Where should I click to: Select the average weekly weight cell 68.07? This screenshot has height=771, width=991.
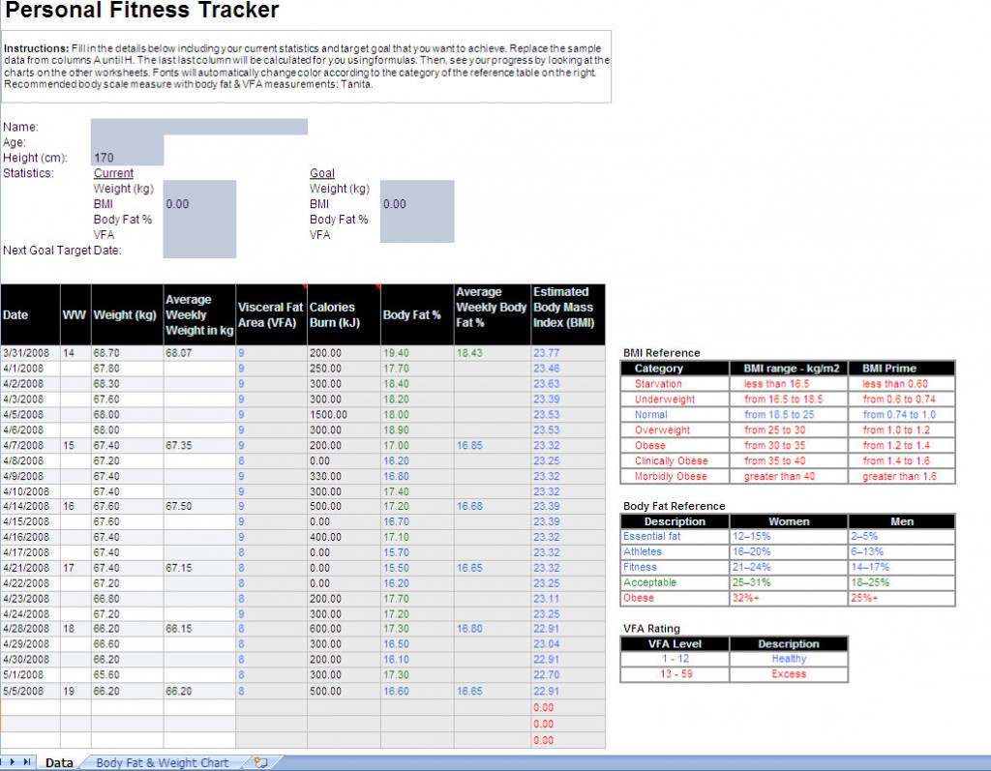(199, 353)
